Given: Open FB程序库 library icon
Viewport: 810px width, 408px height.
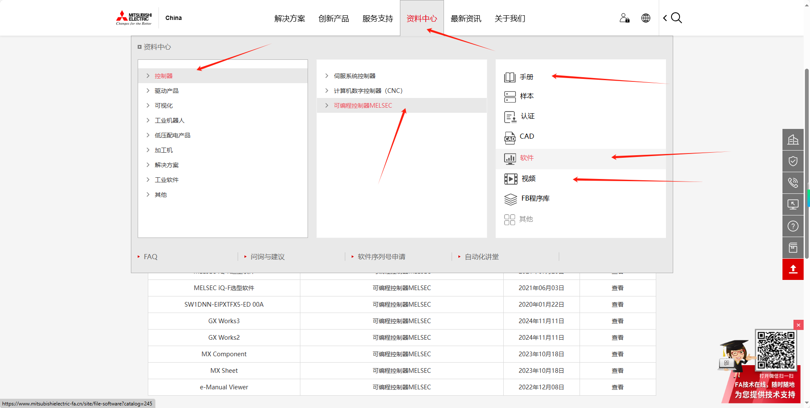Looking at the screenshot, I should click(510, 199).
